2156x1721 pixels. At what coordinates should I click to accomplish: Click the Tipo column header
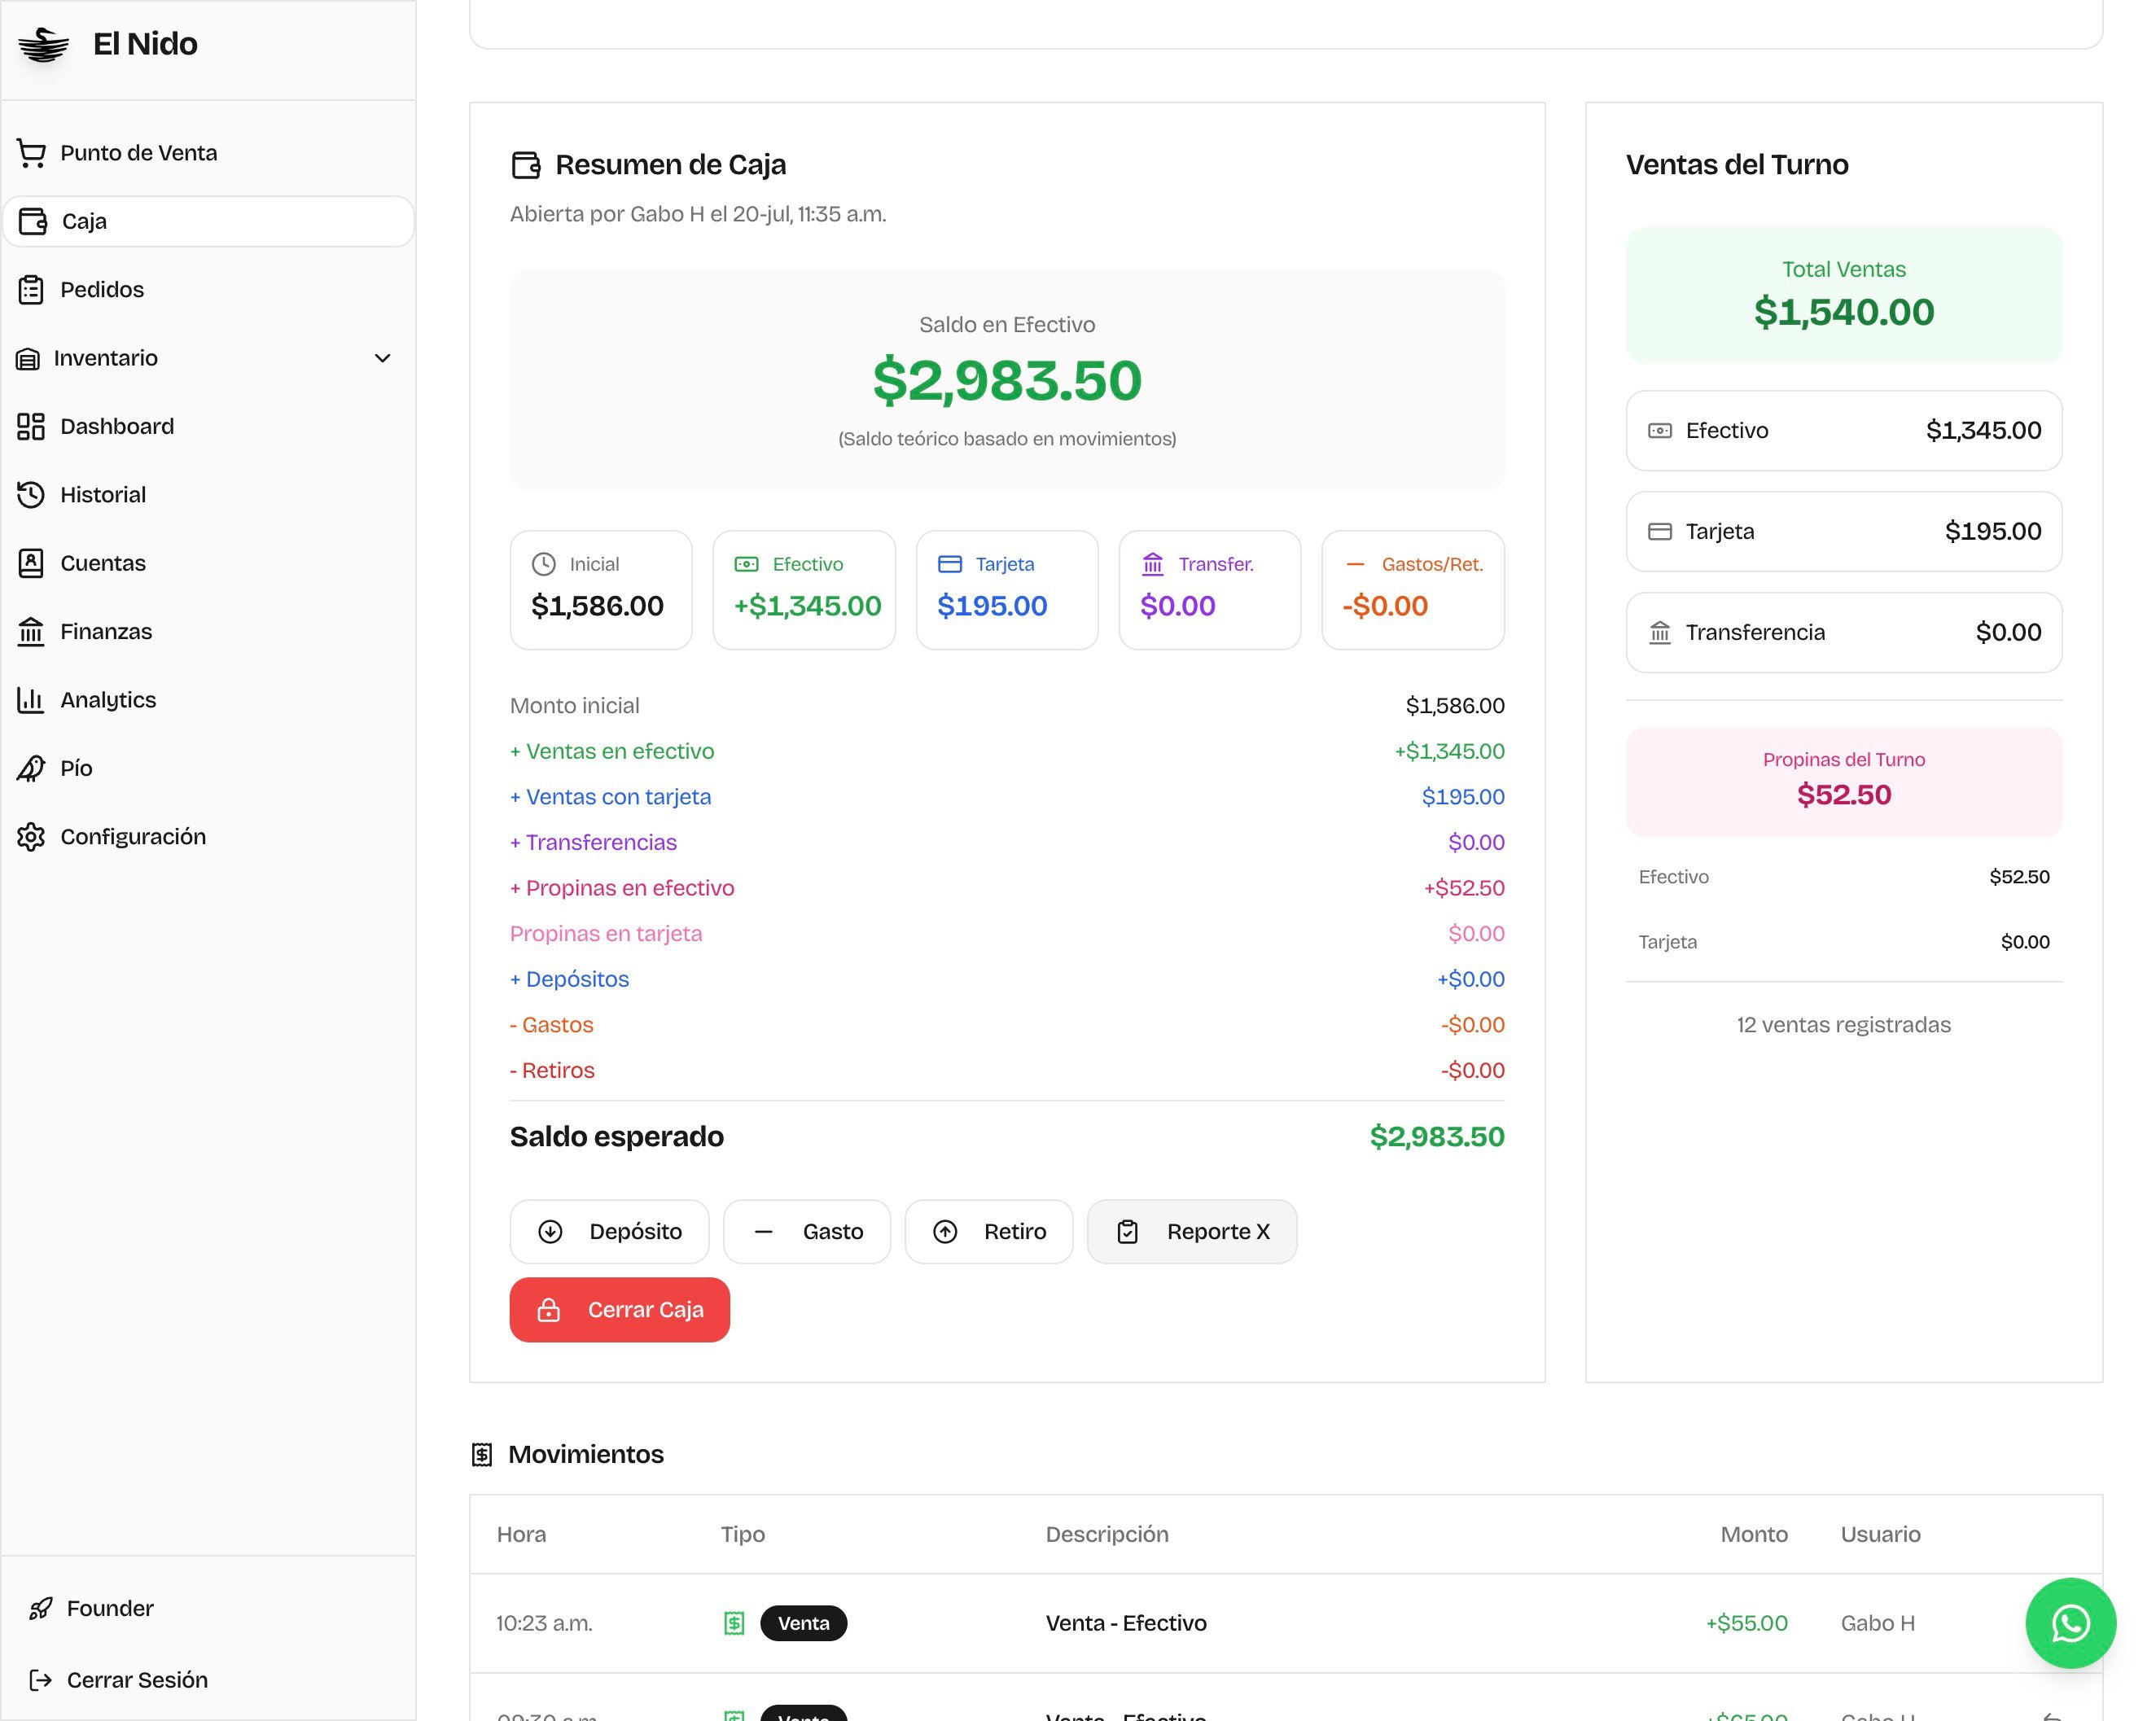(x=743, y=1535)
